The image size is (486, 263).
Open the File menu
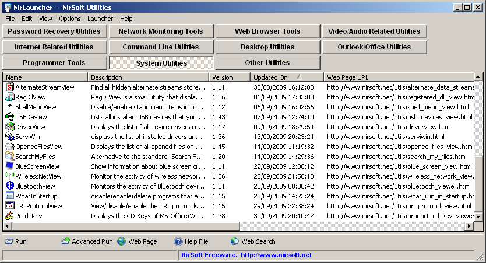pos(10,19)
